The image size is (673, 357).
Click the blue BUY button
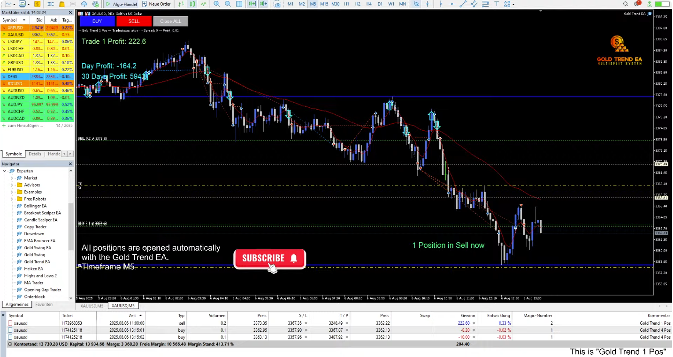click(x=97, y=21)
